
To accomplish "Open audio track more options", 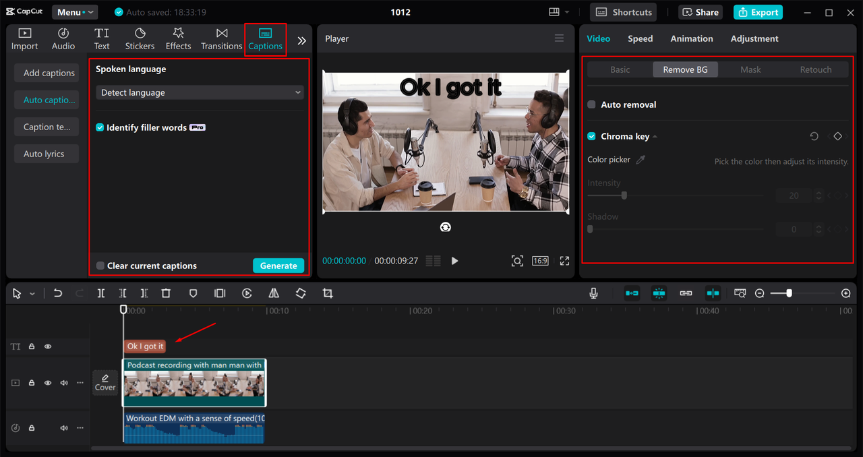I will 80,428.
